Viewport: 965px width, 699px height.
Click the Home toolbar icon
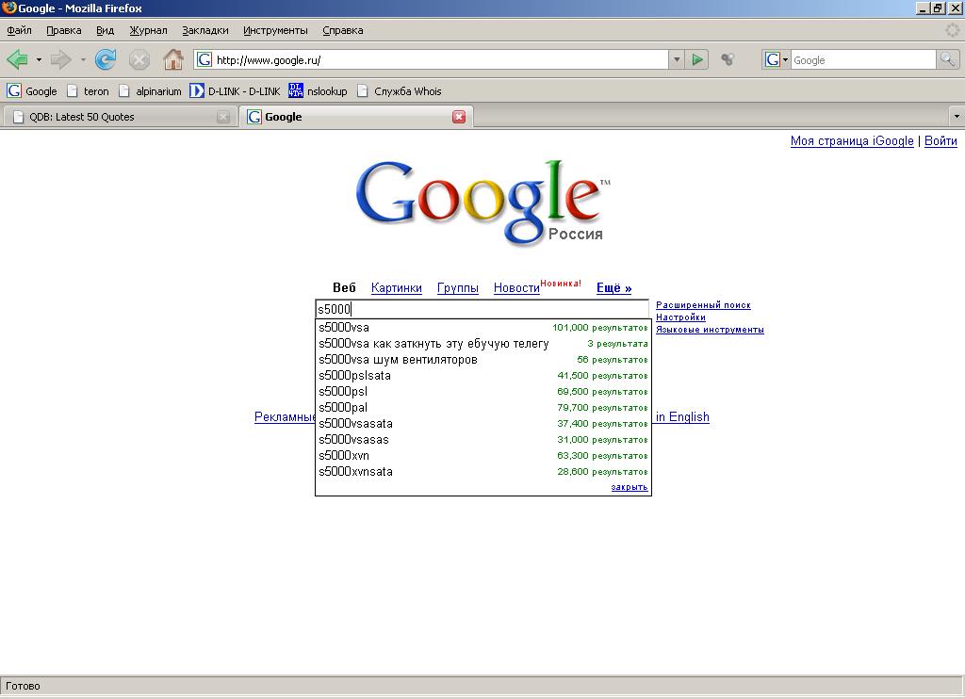(x=173, y=60)
